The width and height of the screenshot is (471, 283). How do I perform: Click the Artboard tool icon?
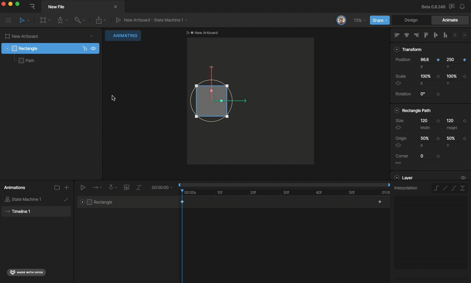click(x=43, y=20)
